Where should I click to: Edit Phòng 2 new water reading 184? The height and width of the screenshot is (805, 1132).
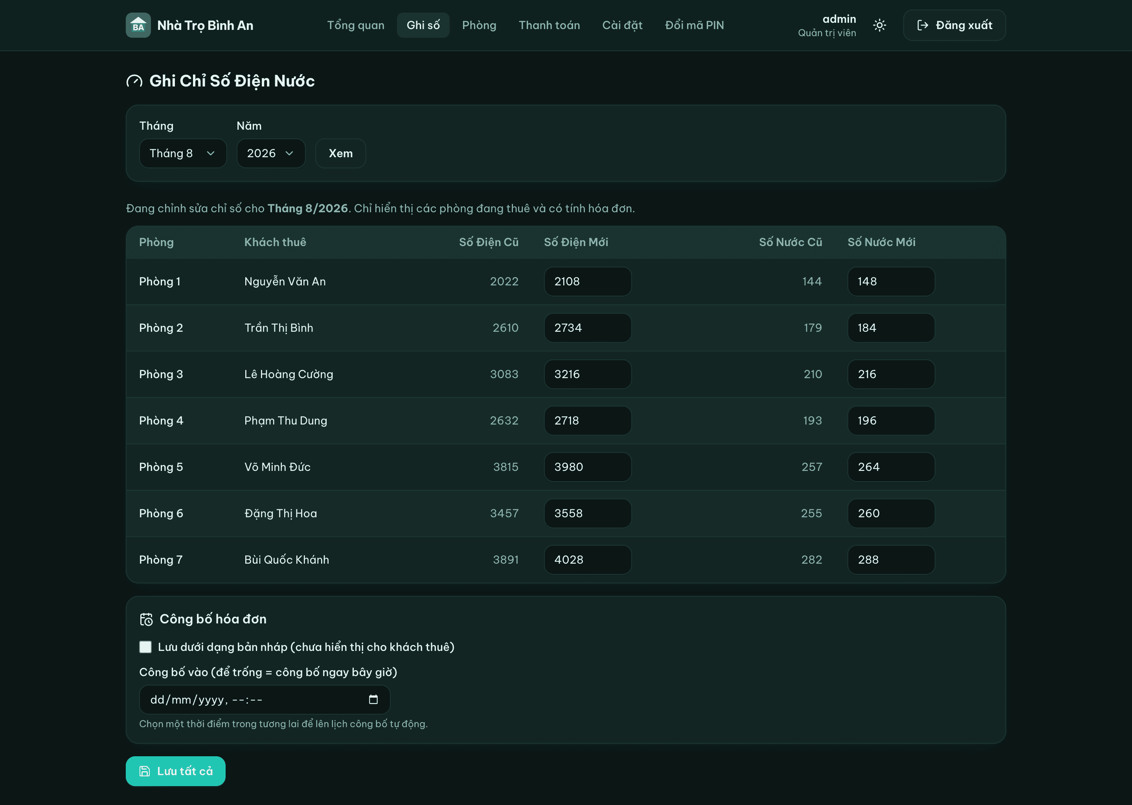[x=891, y=328]
